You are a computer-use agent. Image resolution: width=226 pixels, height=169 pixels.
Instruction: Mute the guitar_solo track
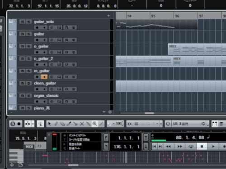click(x=22, y=22)
